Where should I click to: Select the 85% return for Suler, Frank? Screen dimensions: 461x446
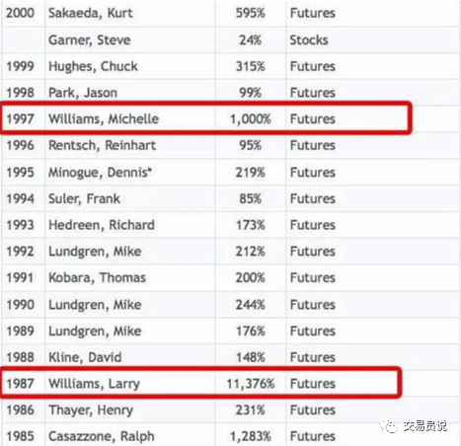251,198
